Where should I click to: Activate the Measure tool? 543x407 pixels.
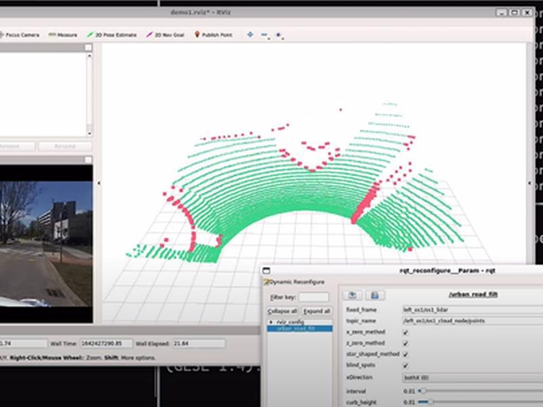pos(63,35)
